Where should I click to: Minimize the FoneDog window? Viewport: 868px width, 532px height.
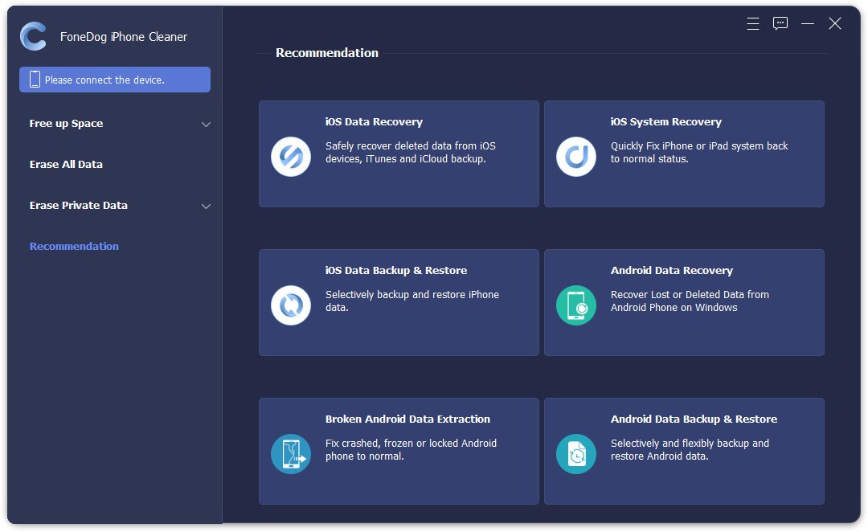tap(808, 23)
